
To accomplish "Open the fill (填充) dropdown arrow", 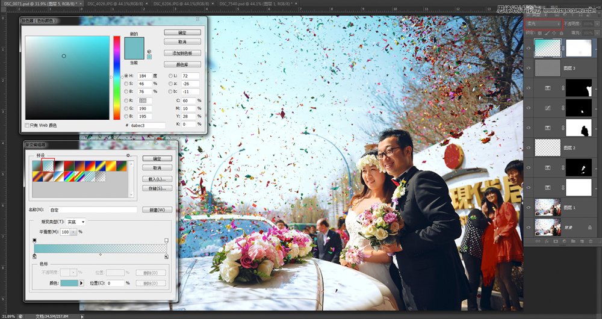I will [x=597, y=33].
